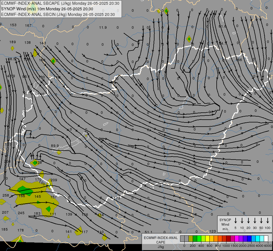
Task: Click the '11.9' value on the map
Action: click(103, 28)
